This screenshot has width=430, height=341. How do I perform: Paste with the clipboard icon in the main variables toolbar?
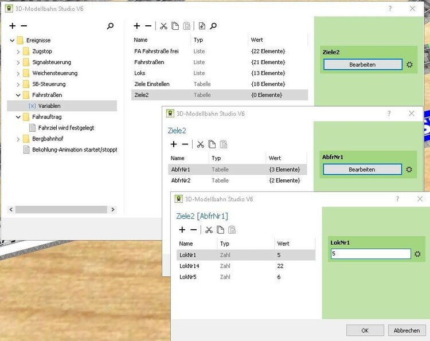pyautogui.click(x=186, y=26)
